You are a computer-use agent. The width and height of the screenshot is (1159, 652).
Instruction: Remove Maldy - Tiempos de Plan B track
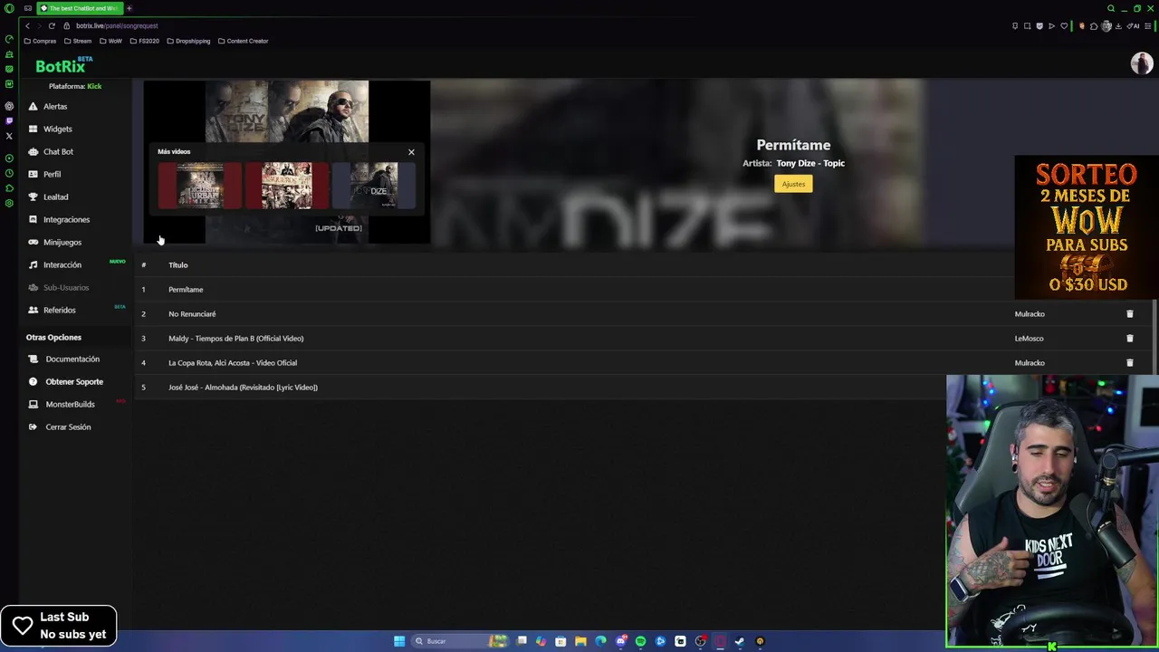click(x=1129, y=338)
